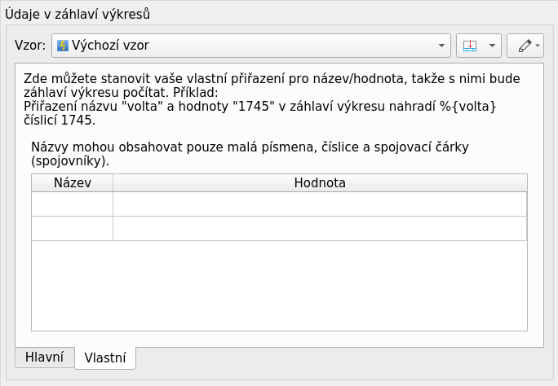Select the first row Hodnota cell
558x386 pixels.
[320, 204]
